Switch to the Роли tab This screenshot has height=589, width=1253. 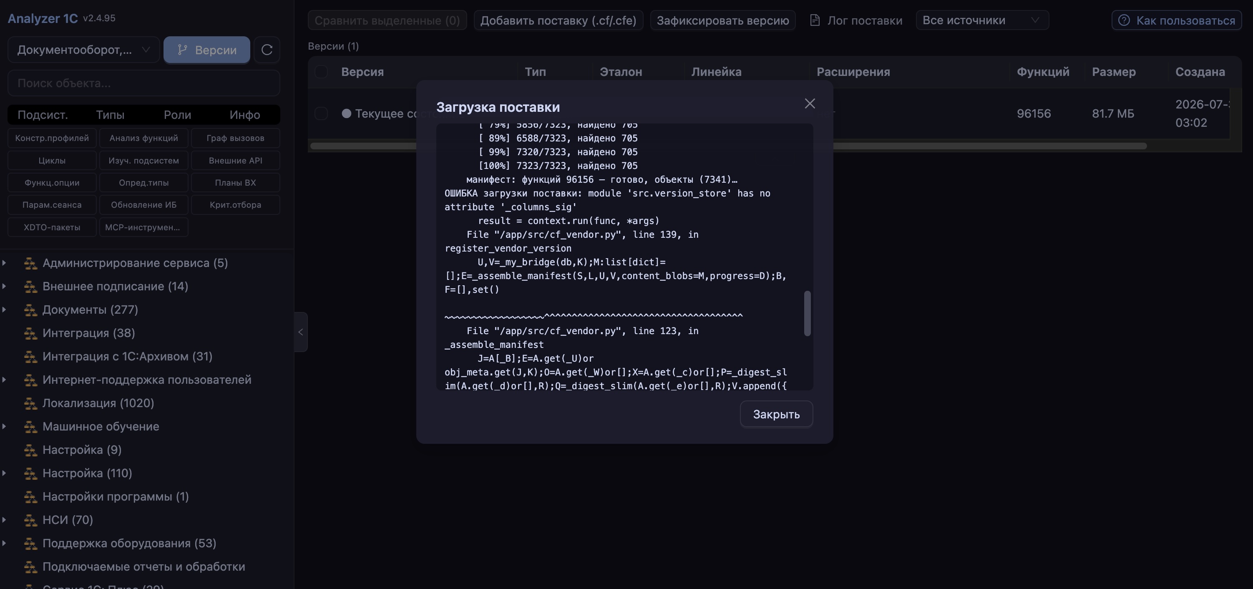[177, 115]
